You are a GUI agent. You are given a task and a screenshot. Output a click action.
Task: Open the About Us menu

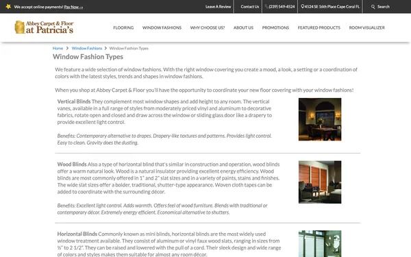point(243,28)
